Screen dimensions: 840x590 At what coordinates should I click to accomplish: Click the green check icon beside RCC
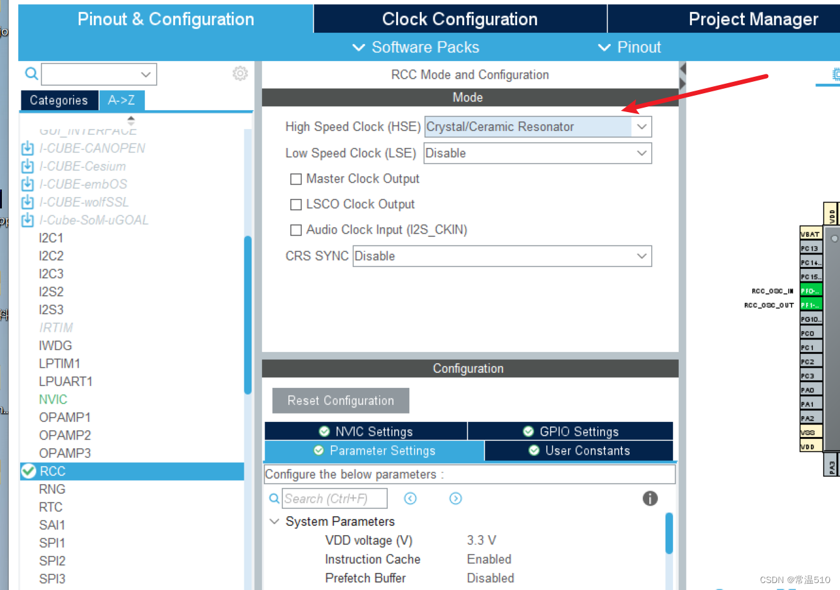(x=28, y=471)
